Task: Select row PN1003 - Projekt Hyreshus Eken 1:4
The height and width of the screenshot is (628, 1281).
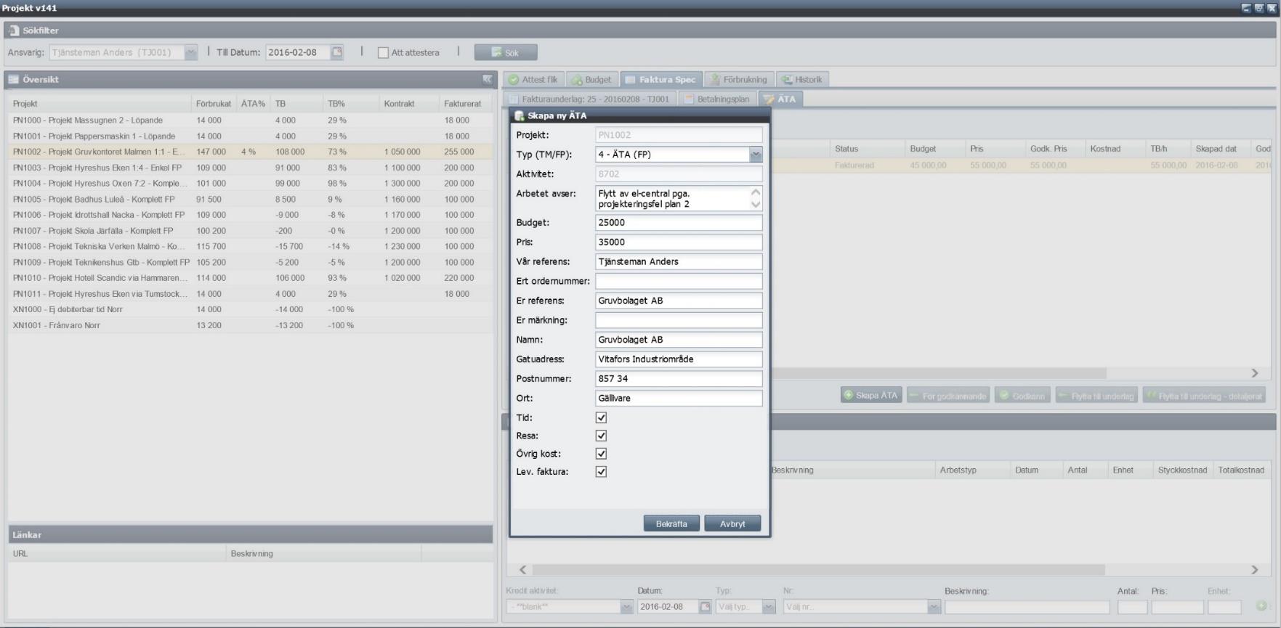Action: click(x=251, y=168)
